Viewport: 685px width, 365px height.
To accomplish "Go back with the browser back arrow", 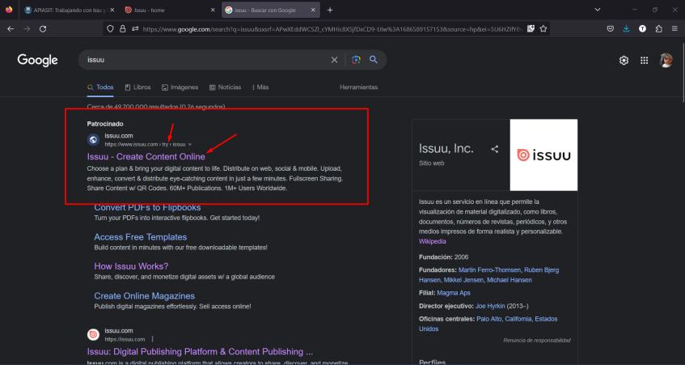I will 11,29.
